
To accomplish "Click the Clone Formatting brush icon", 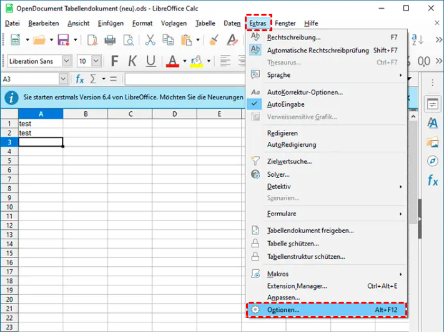I will (214, 40).
